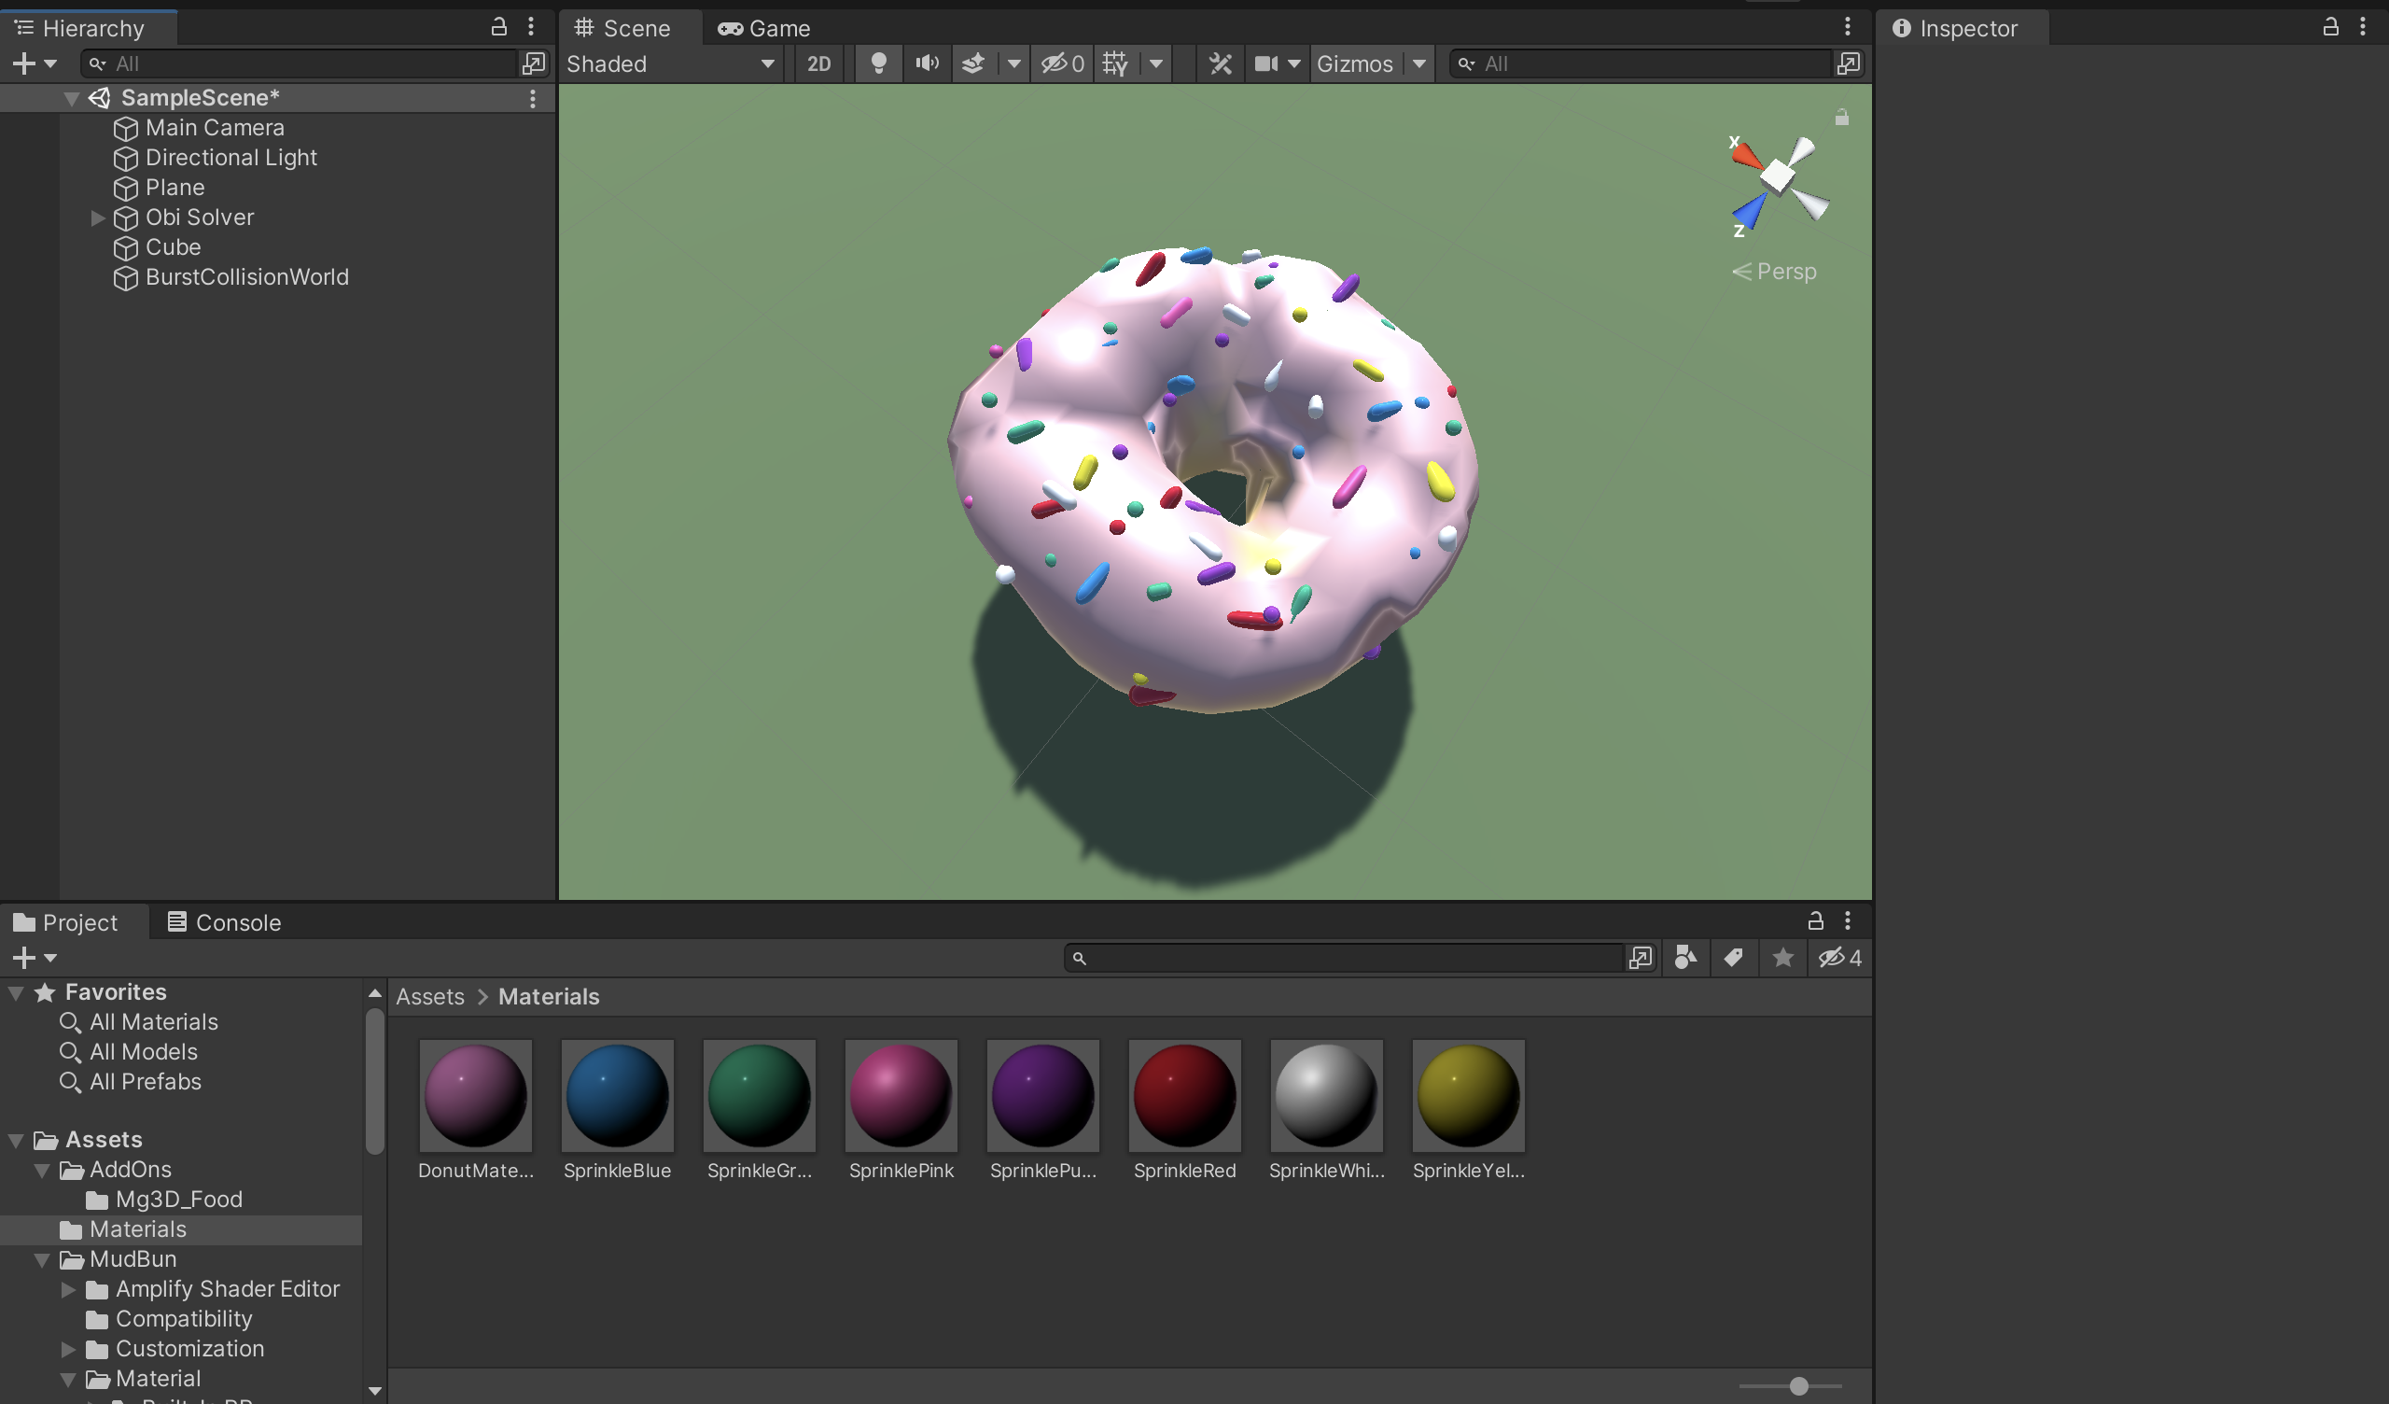Expand the Obi Solver hierarchy item
Screen dimensions: 2389x1404
(x=99, y=218)
